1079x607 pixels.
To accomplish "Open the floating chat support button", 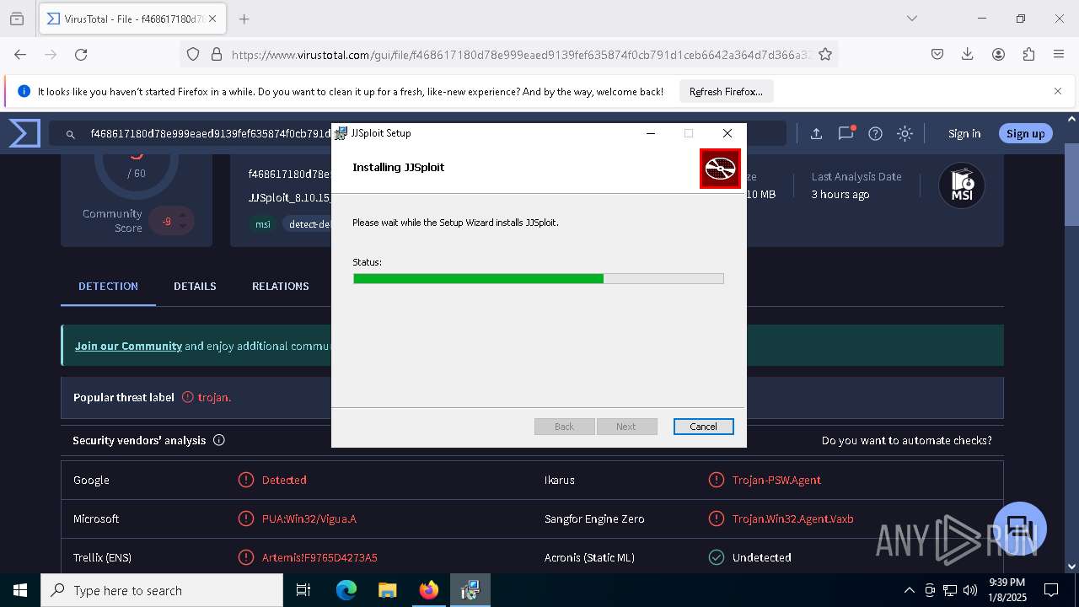I will point(1020,529).
